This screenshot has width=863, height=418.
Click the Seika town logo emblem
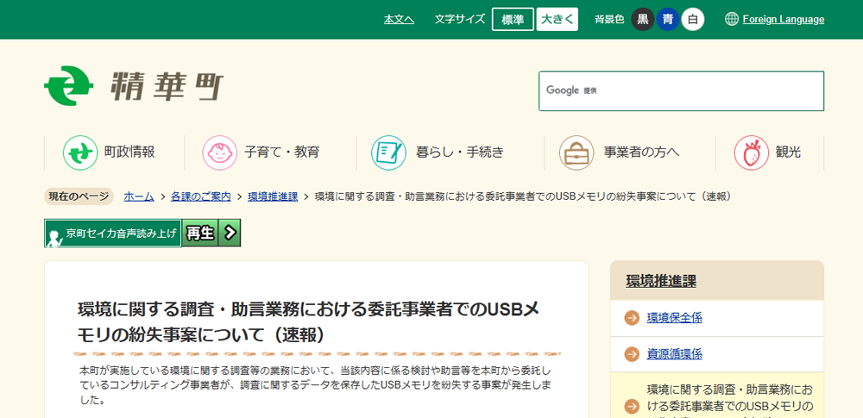(69, 86)
